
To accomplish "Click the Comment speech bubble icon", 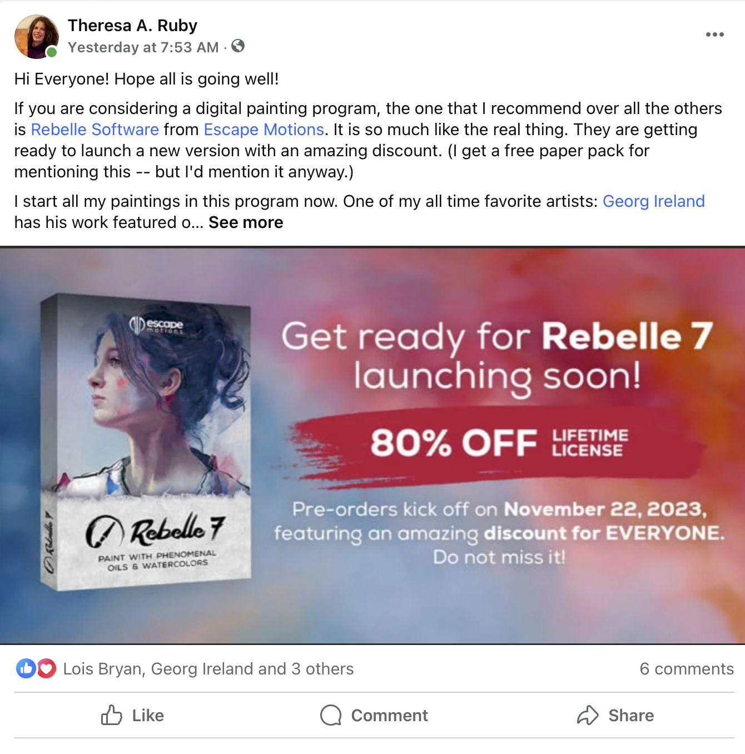I will click(x=331, y=715).
